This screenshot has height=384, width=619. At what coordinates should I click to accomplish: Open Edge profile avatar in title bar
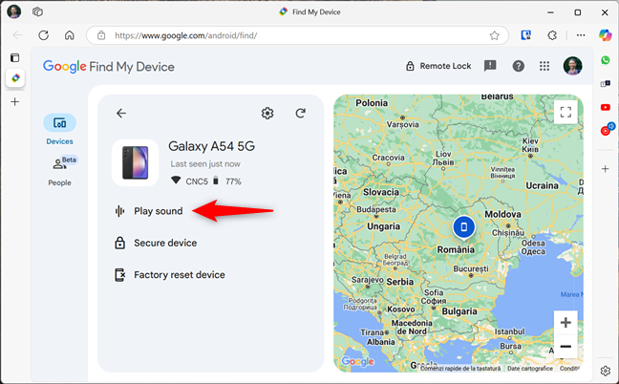click(x=14, y=11)
